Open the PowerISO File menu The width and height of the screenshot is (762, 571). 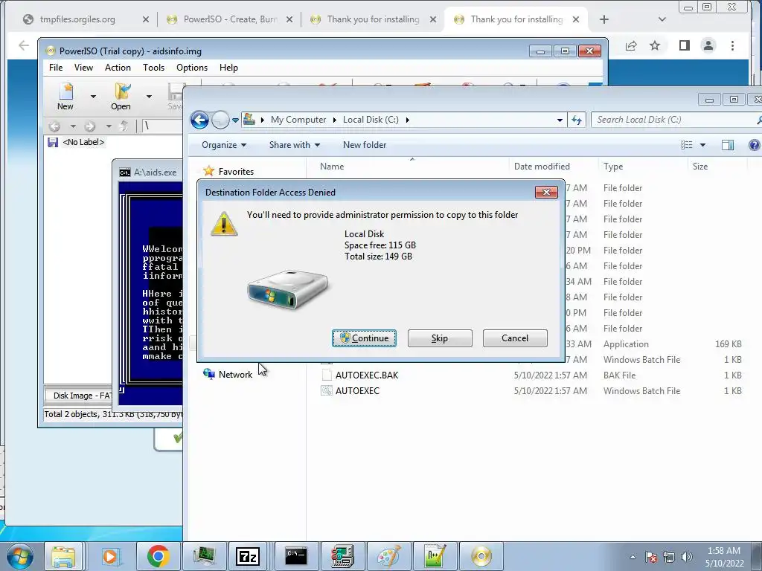[x=56, y=68]
